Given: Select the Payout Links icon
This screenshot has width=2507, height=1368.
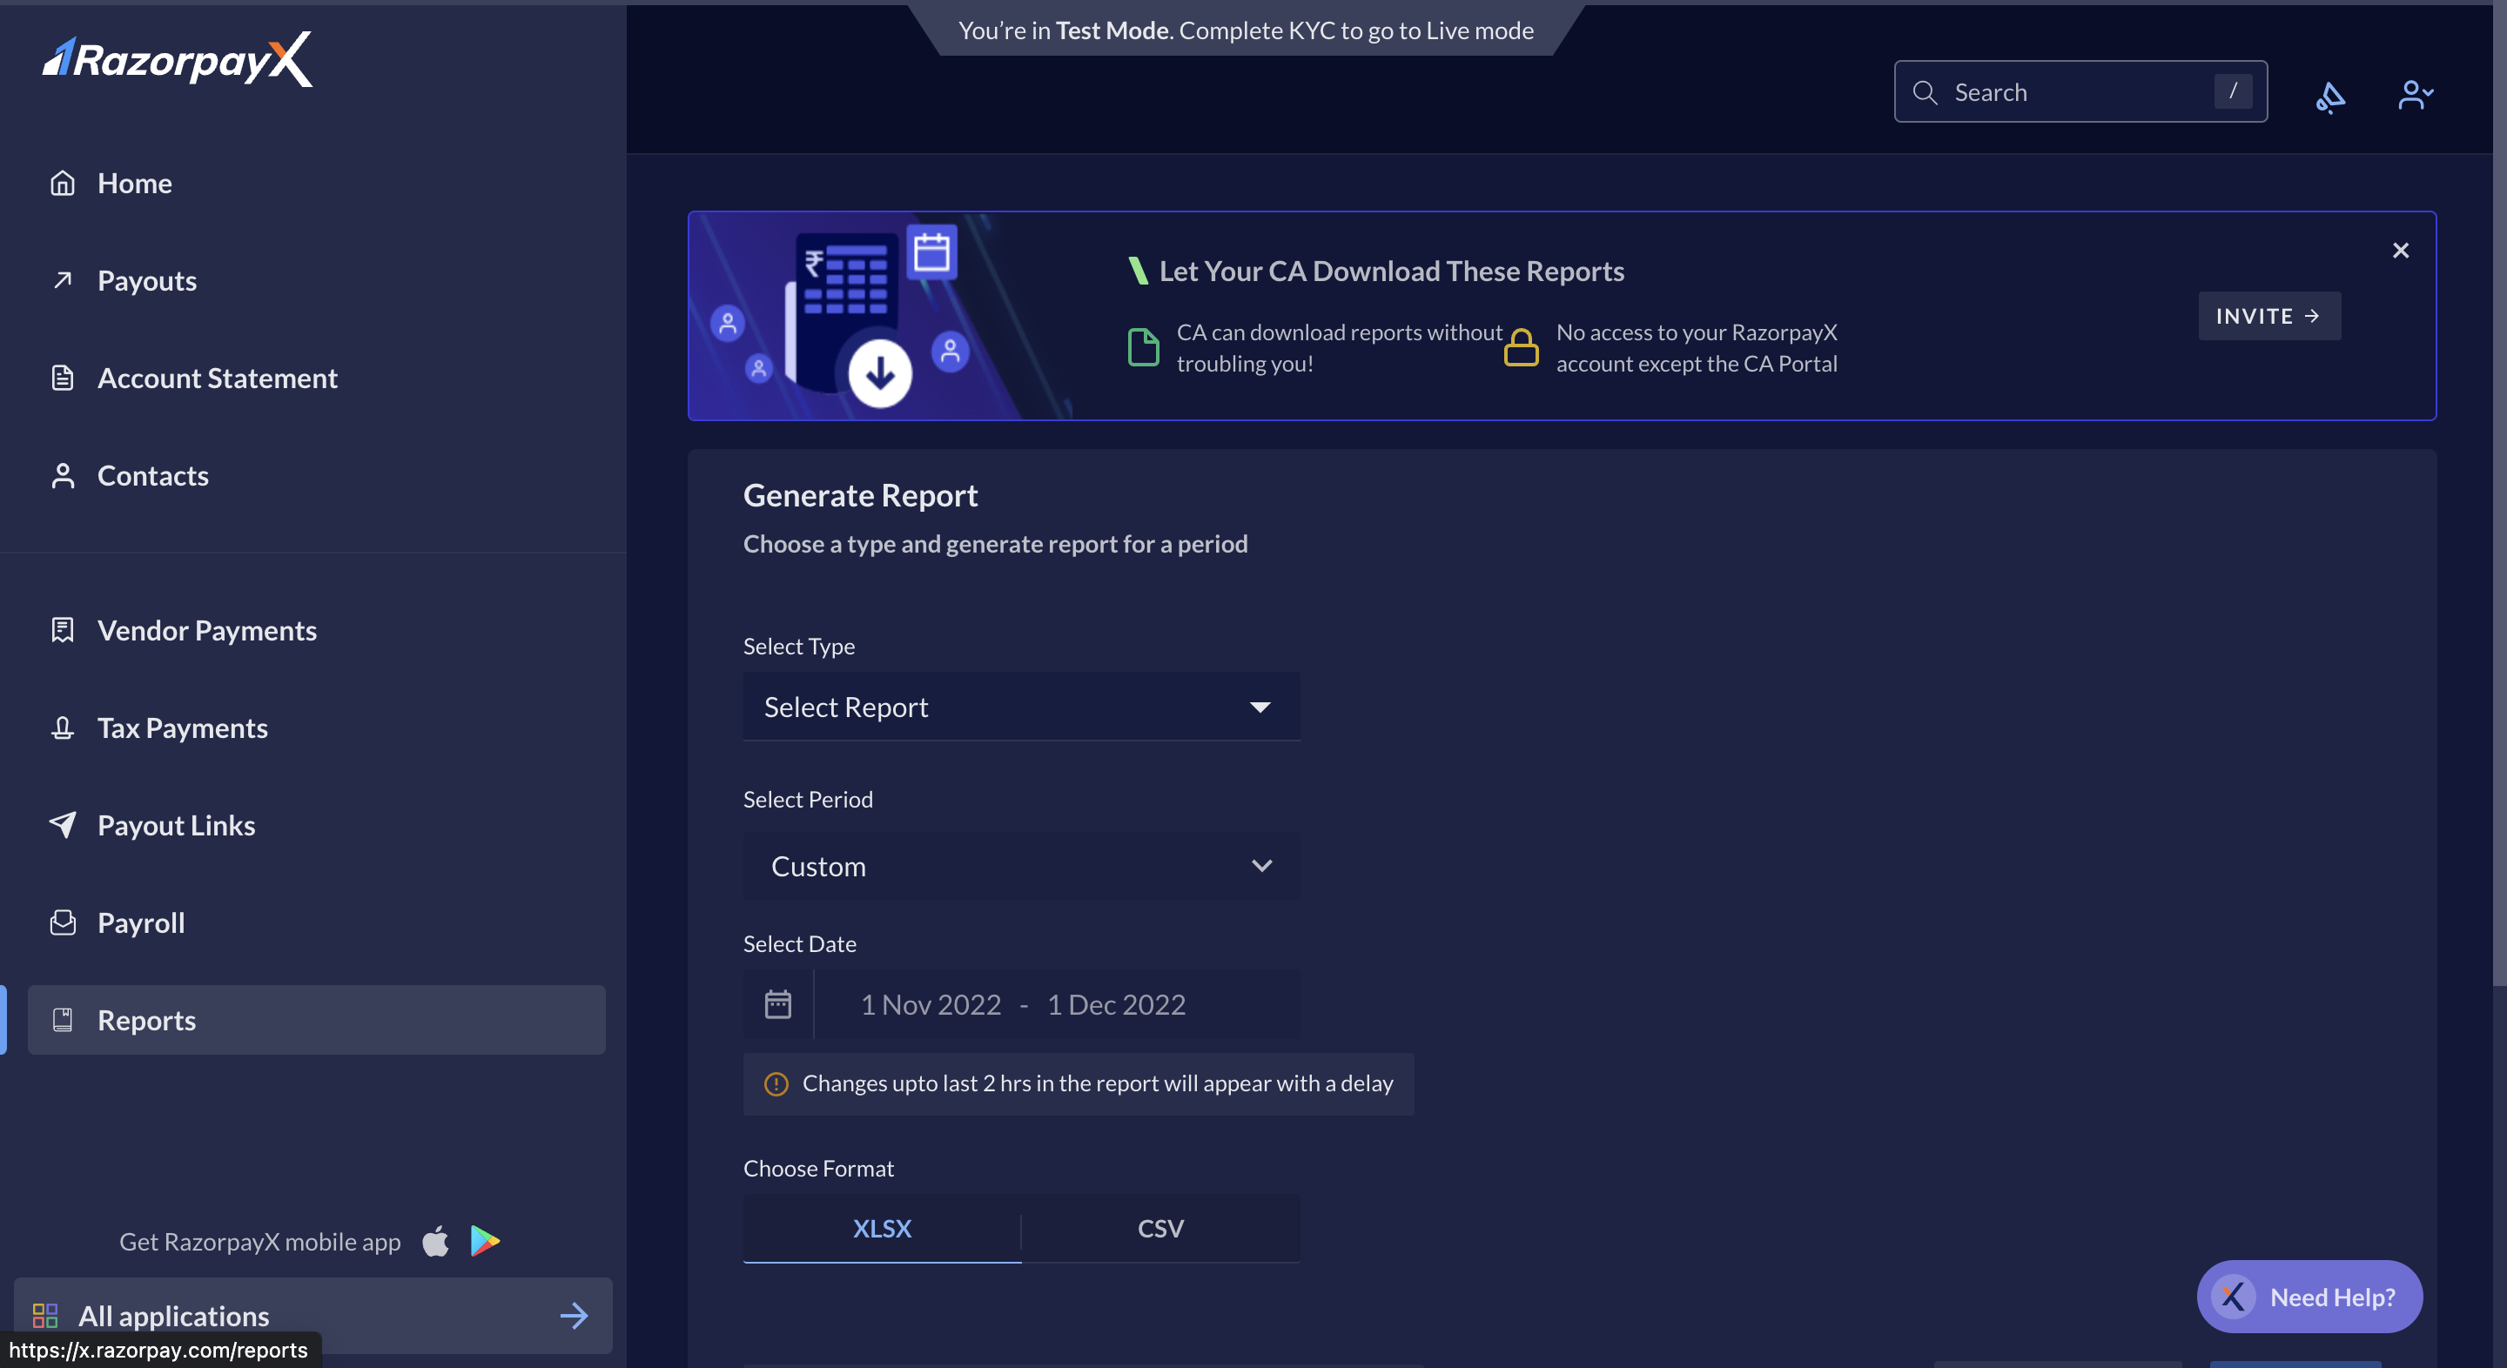Looking at the screenshot, I should [64, 825].
